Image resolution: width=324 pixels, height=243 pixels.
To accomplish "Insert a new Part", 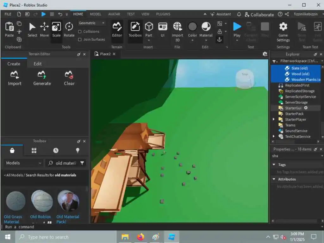I will tap(149, 29).
